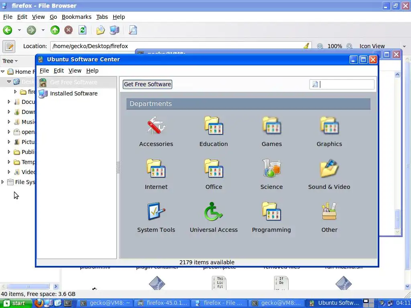411x308 pixels.
Task: Click the pane divider handle in Software Center
Action: pos(118,167)
